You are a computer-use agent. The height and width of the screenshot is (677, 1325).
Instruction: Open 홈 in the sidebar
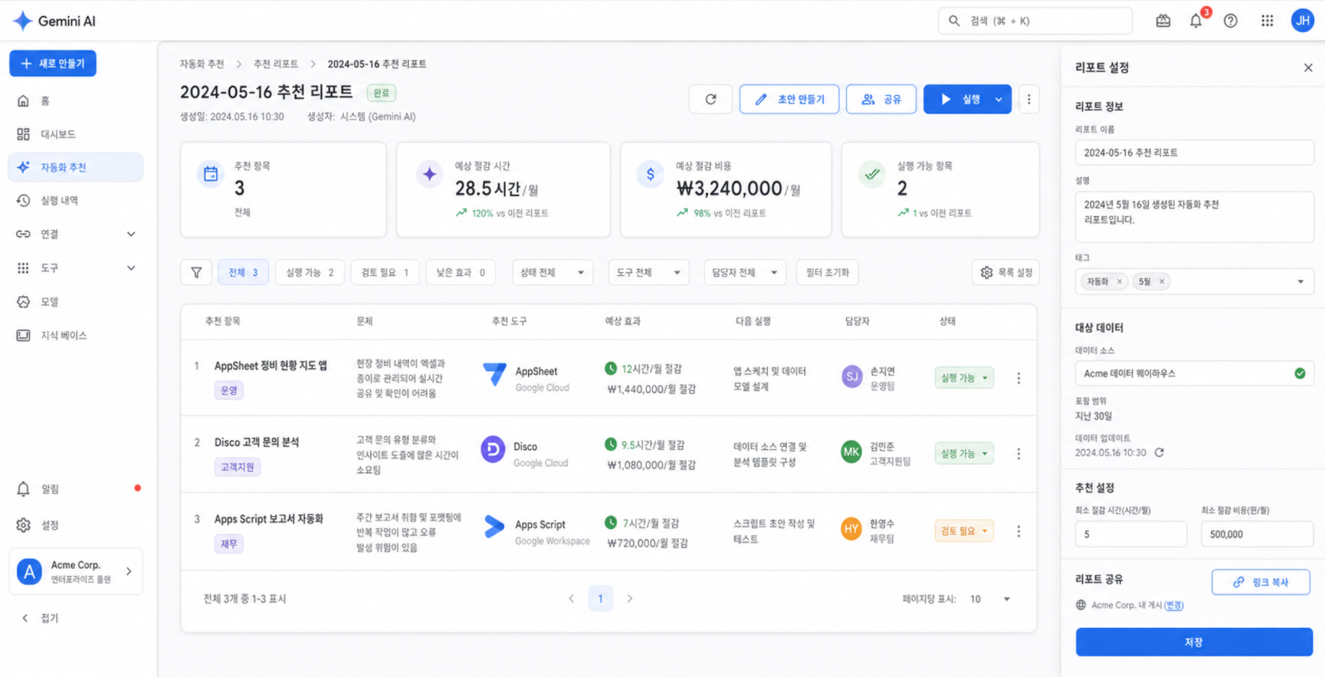pos(75,100)
